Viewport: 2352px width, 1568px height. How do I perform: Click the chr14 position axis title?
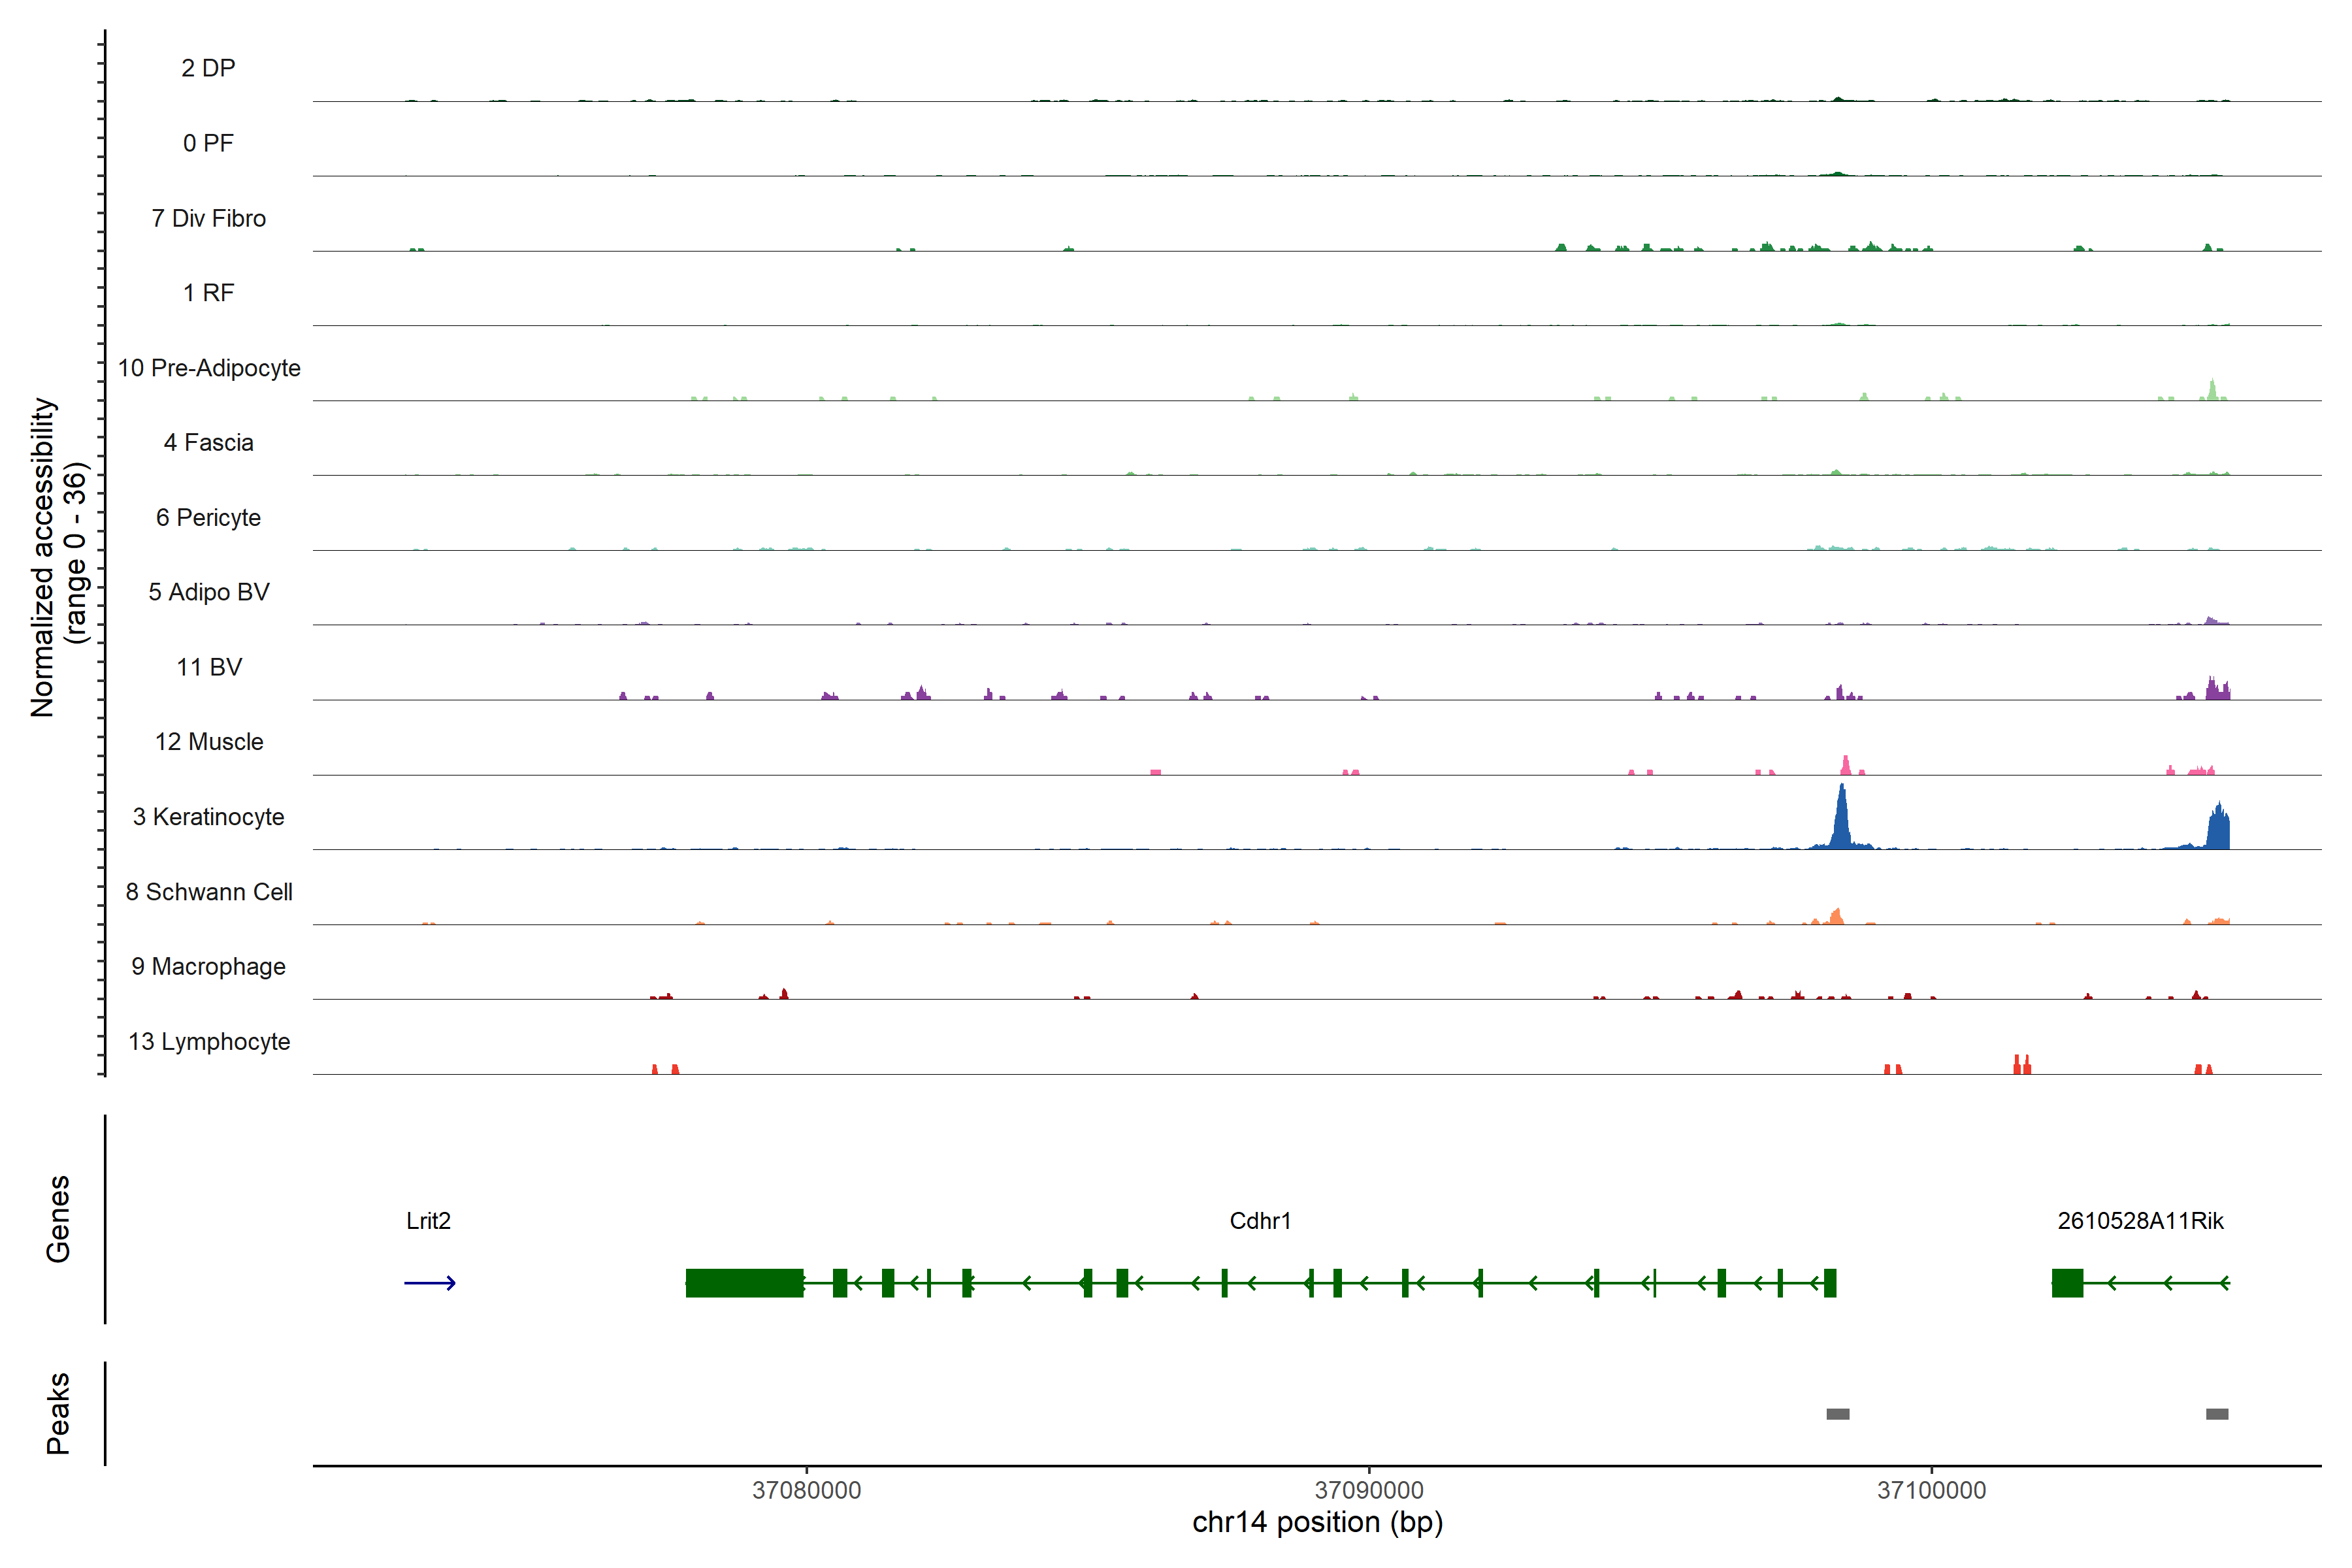(x=1317, y=1523)
